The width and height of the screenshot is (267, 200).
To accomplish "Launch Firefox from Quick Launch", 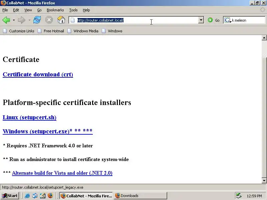I will pyautogui.click(x=50, y=196).
